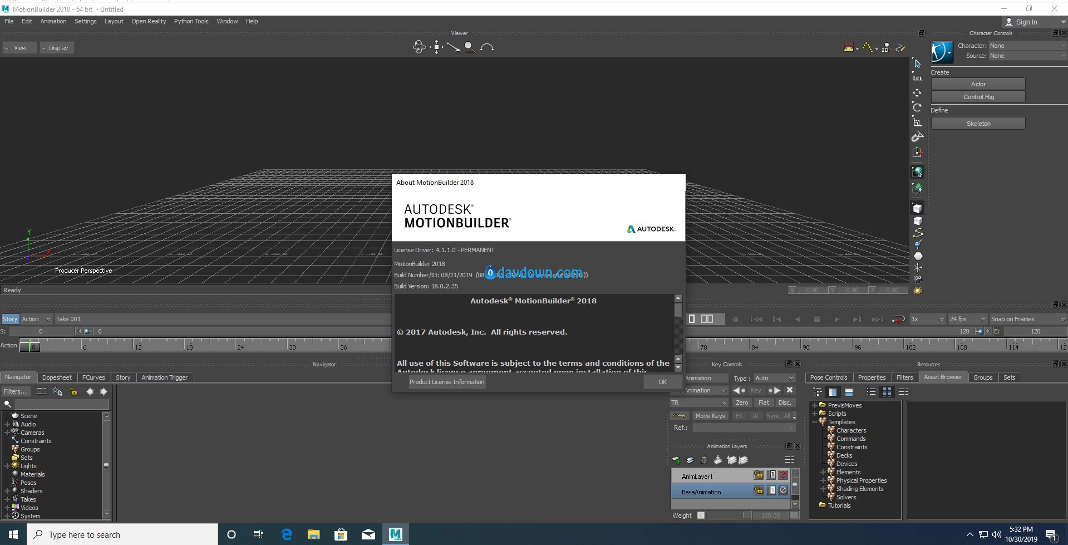The width and height of the screenshot is (1068, 545).
Task: Switch to the Dopesheet tab
Action: tap(57, 377)
